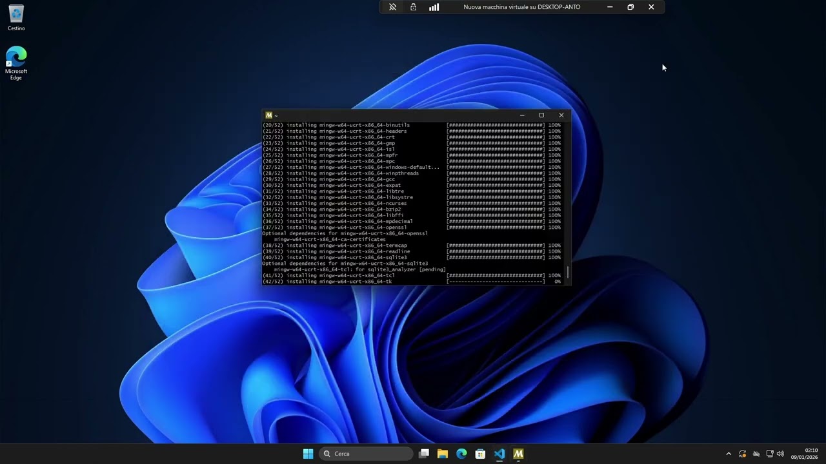This screenshot has height=464, width=826.
Task: Maximize the MSYS2 terminal window
Action: click(x=541, y=115)
